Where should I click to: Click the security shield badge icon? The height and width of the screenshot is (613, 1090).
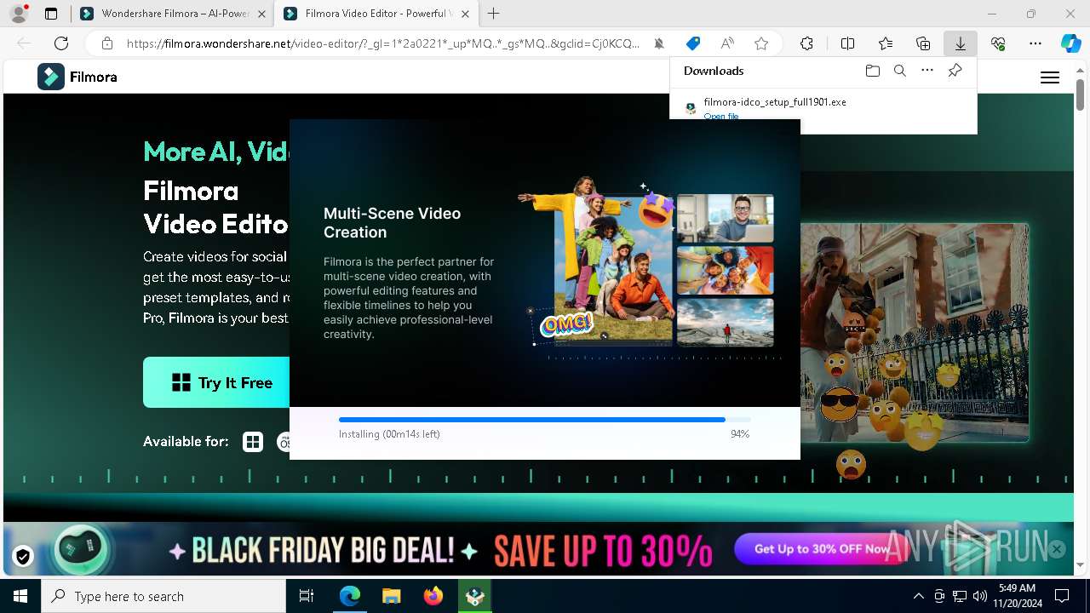click(23, 556)
